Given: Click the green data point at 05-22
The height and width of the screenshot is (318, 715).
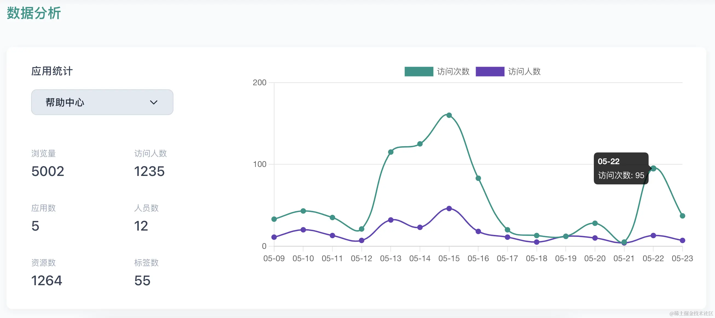Looking at the screenshot, I should coord(653,168).
